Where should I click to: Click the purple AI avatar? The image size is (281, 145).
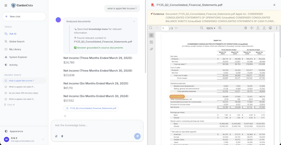pyautogui.click(x=58, y=20)
